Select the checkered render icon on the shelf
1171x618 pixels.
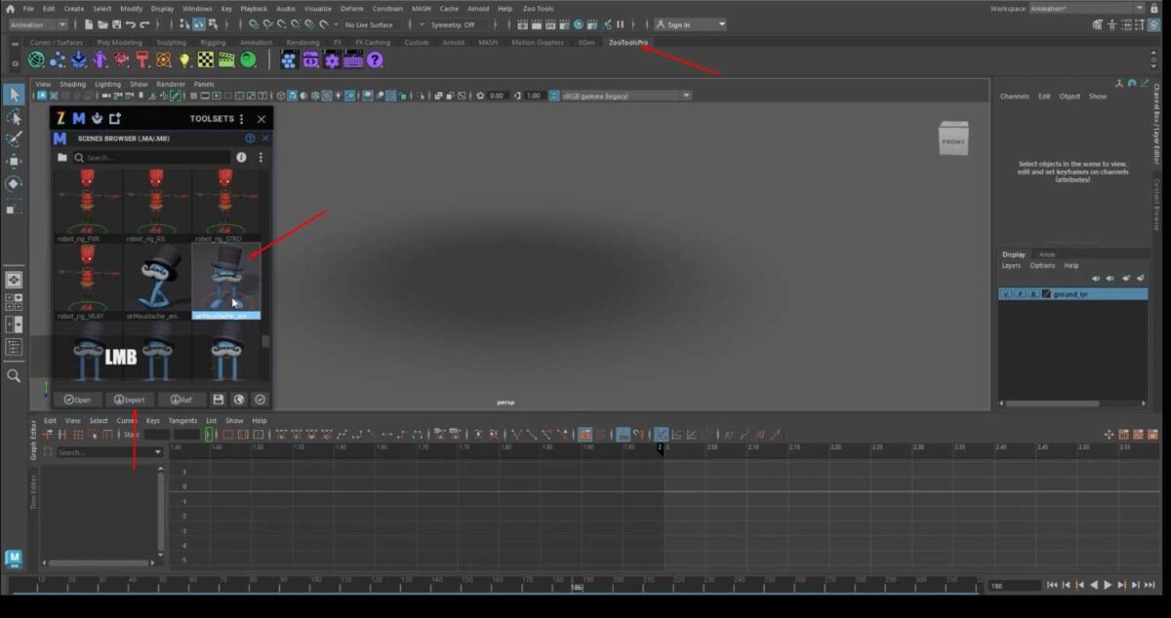204,59
